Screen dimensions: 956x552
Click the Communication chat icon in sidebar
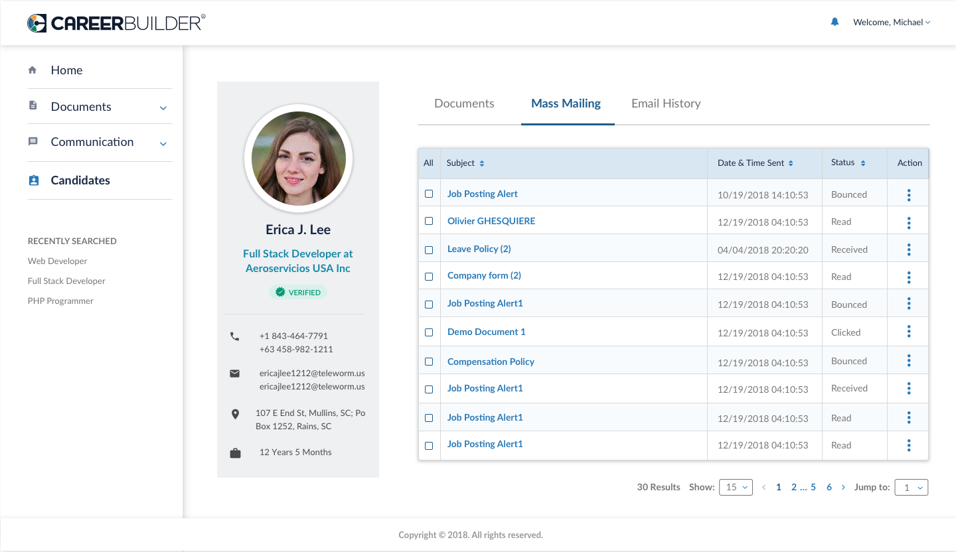coord(33,141)
